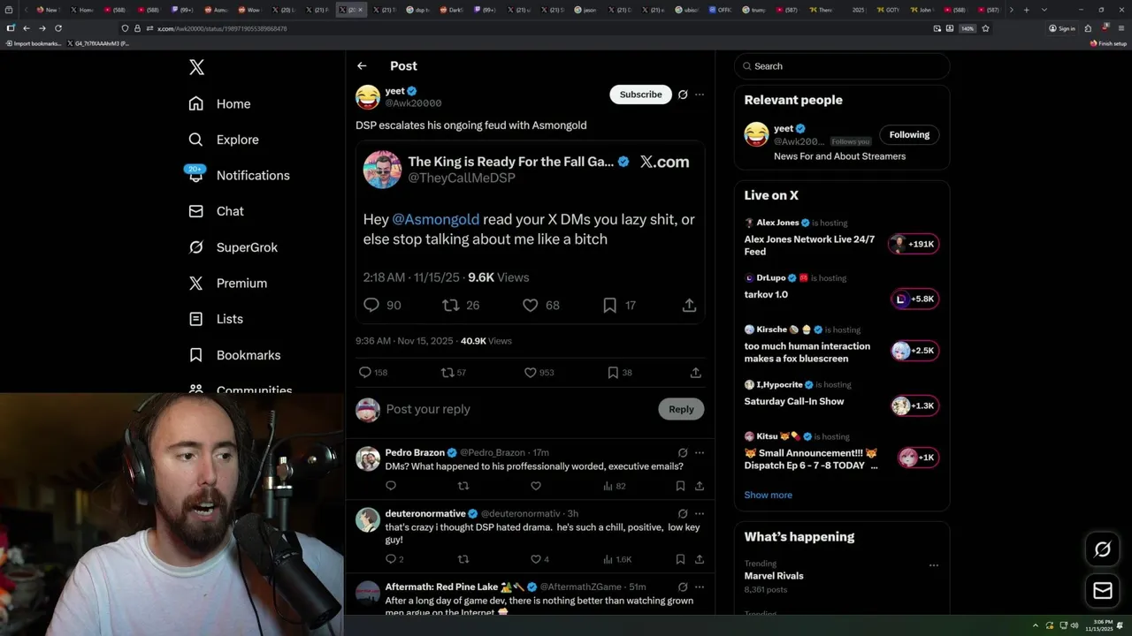Open floating Messages envelope button
This screenshot has height=636, width=1132.
click(1102, 591)
